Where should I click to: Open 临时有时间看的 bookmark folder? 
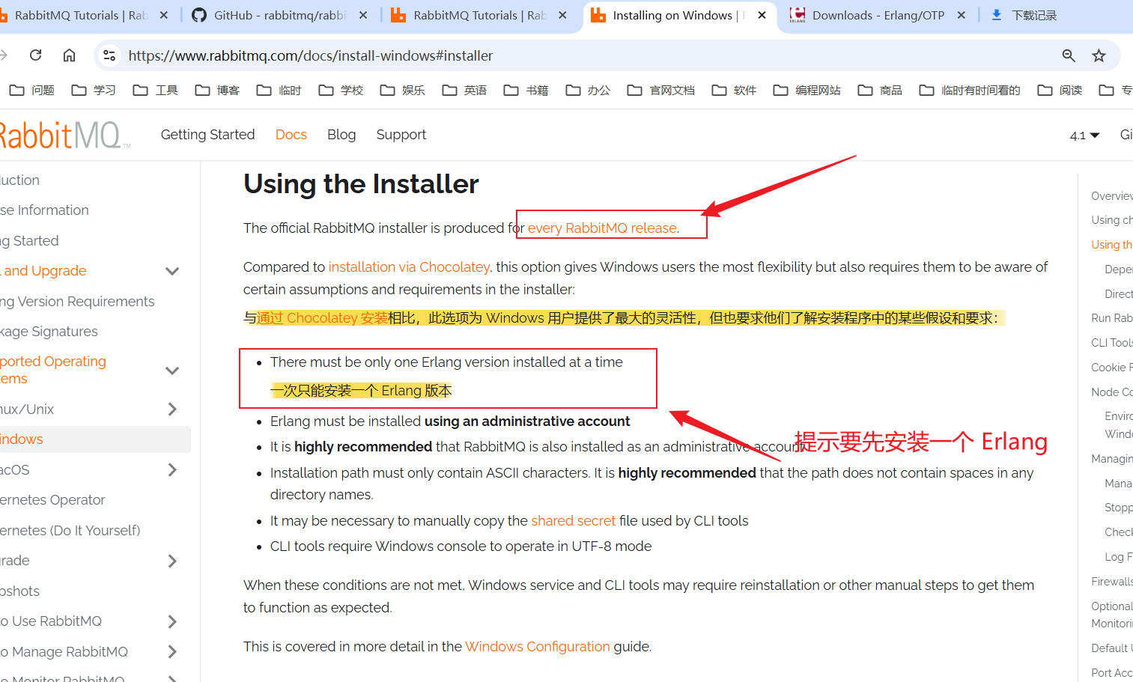[x=970, y=90]
